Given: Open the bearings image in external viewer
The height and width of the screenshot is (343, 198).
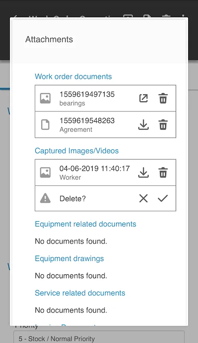Looking at the screenshot, I should (144, 98).
